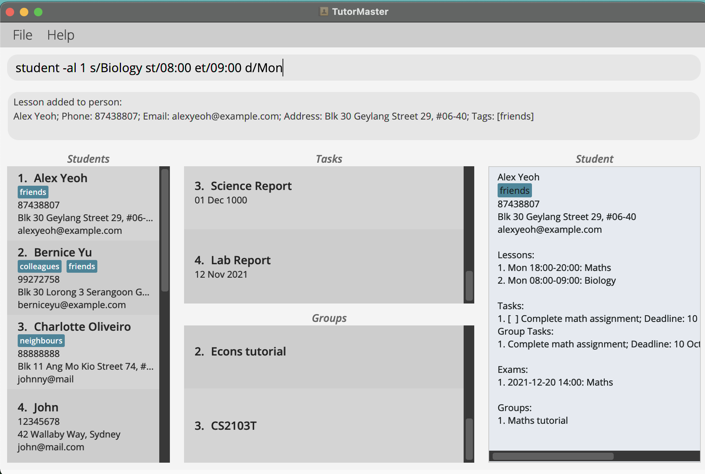Click Student panel horizontal scrollbar
This screenshot has height=474, width=705.
click(553, 456)
